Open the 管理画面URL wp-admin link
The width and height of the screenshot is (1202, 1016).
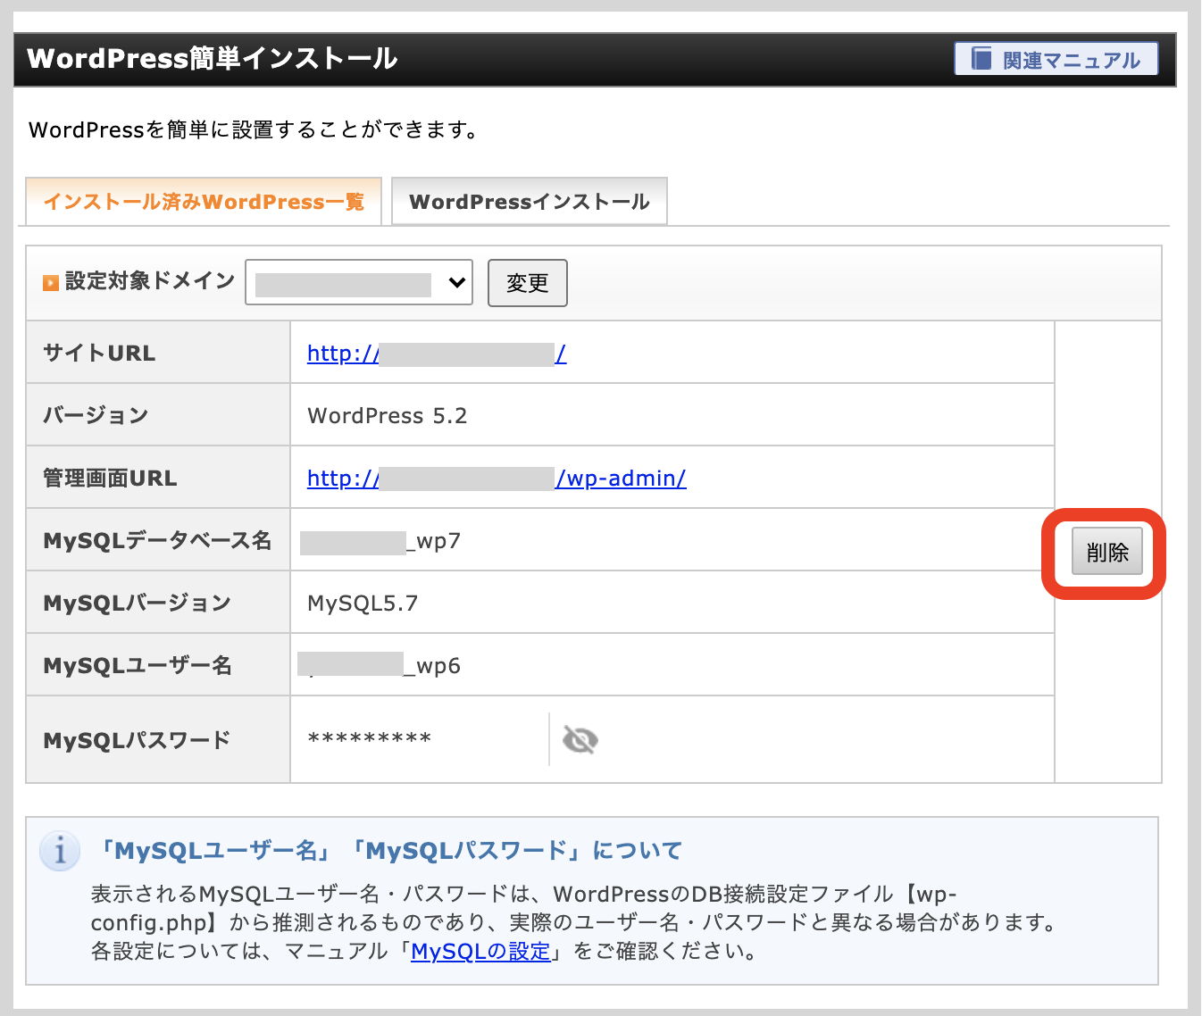click(x=496, y=479)
